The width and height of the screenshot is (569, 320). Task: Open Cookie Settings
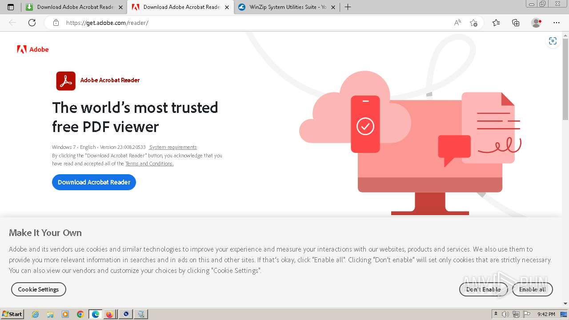click(x=39, y=289)
